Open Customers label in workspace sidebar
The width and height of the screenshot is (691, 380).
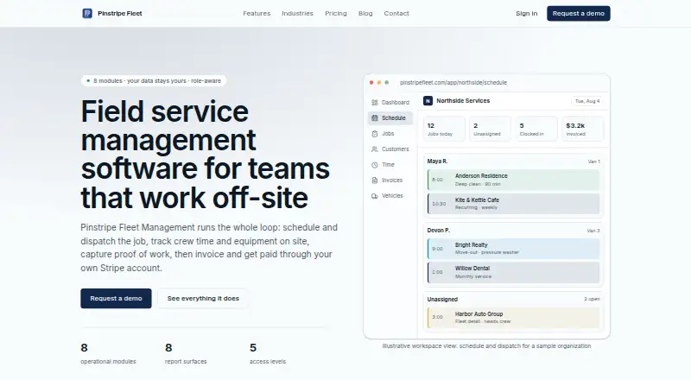pyautogui.click(x=396, y=149)
